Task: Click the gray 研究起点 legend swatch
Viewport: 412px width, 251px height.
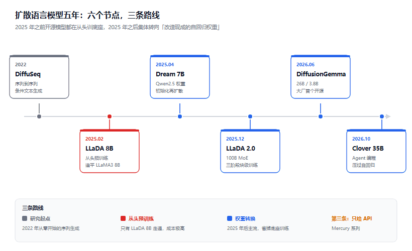Action: pyautogui.click(x=25, y=218)
